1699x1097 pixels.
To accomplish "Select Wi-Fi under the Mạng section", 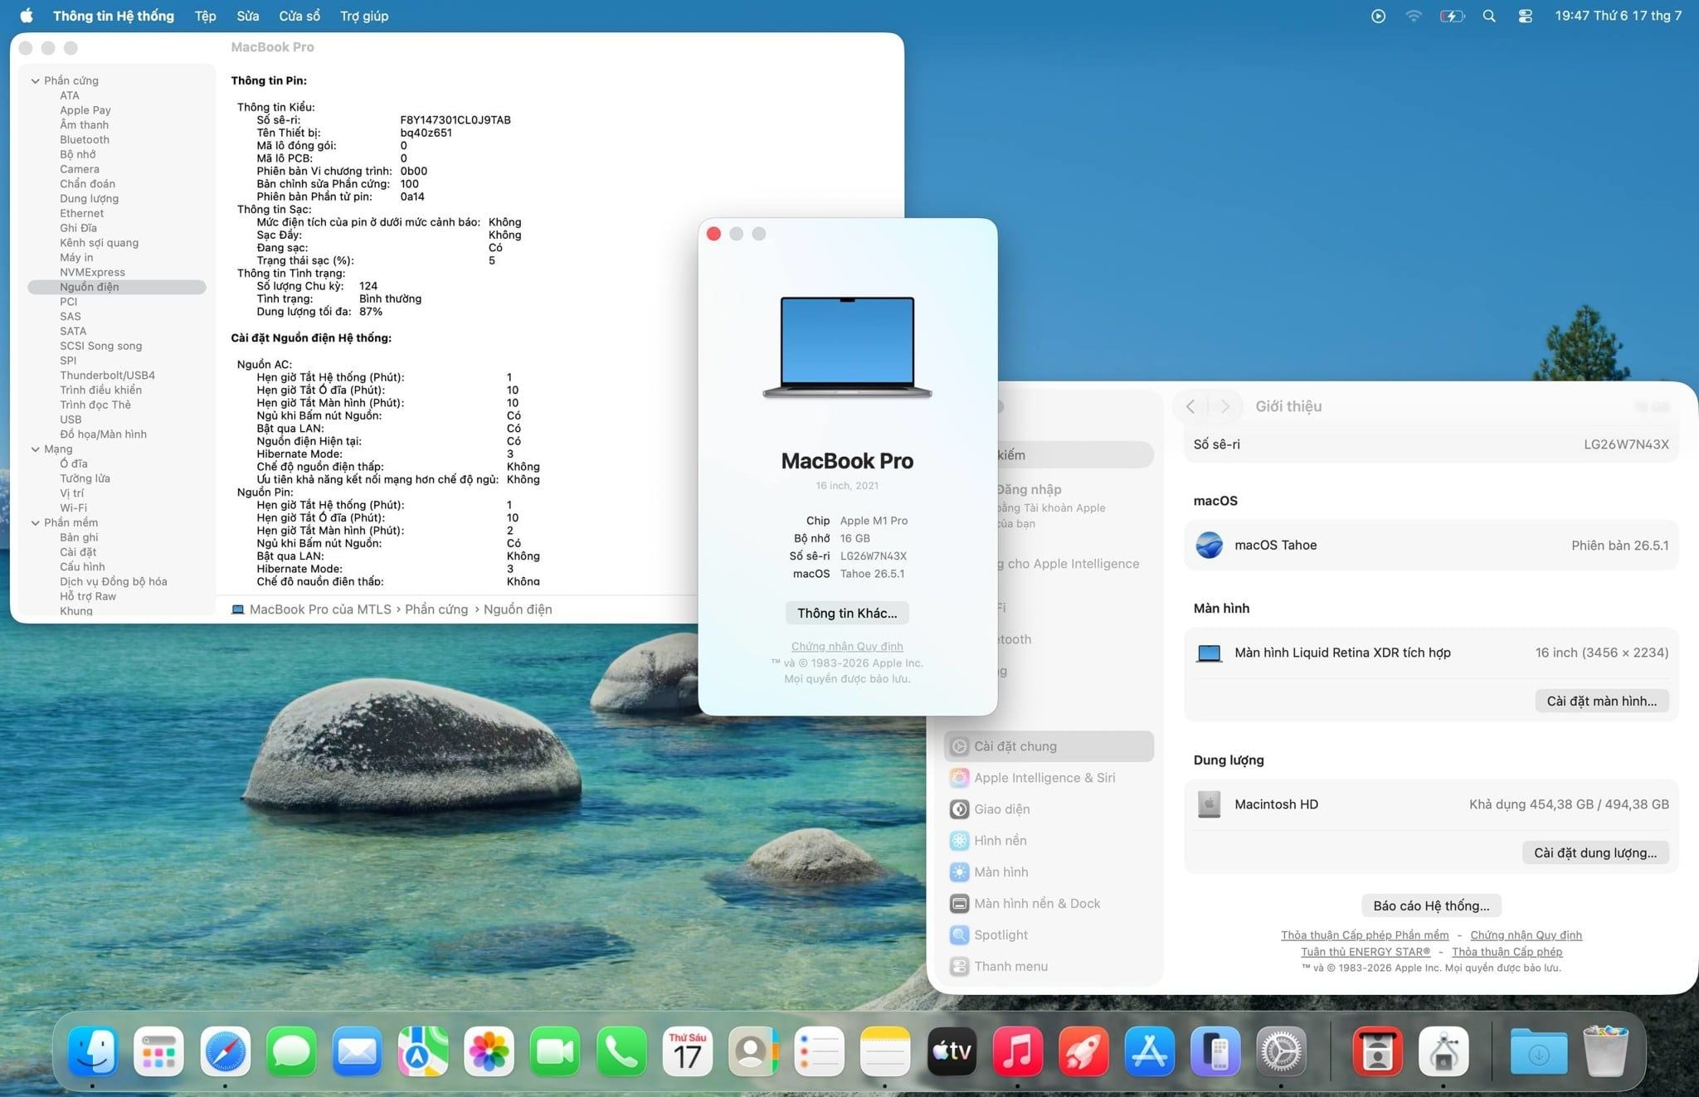I will pyautogui.click(x=73, y=508).
